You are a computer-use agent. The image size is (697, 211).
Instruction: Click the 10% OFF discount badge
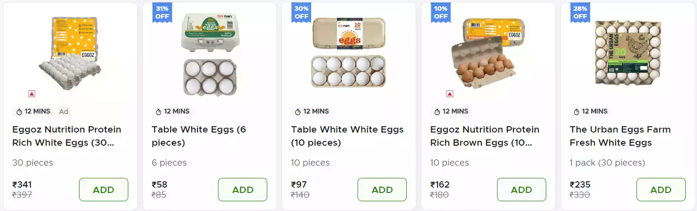pos(440,12)
